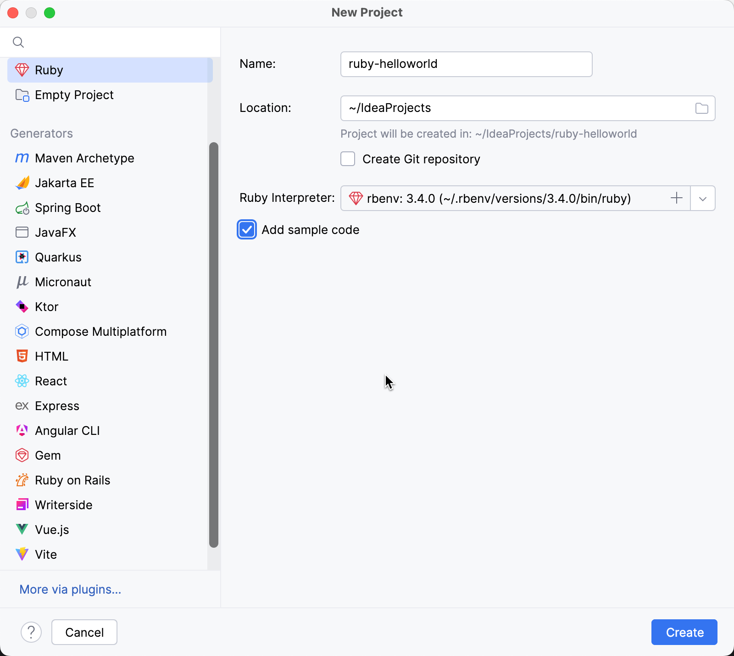Viewport: 734px width, 656px height.
Task: Switch to the Compose Multiplatform generator
Action: tap(100, 331)
